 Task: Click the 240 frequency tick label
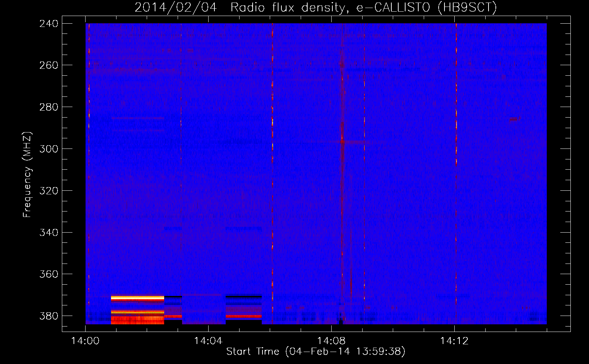(x=49, y=24)
